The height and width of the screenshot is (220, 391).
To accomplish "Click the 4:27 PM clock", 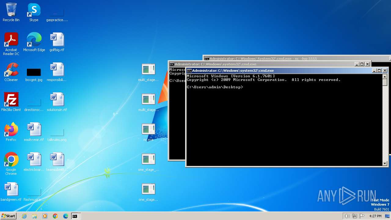I will [375, 216].
